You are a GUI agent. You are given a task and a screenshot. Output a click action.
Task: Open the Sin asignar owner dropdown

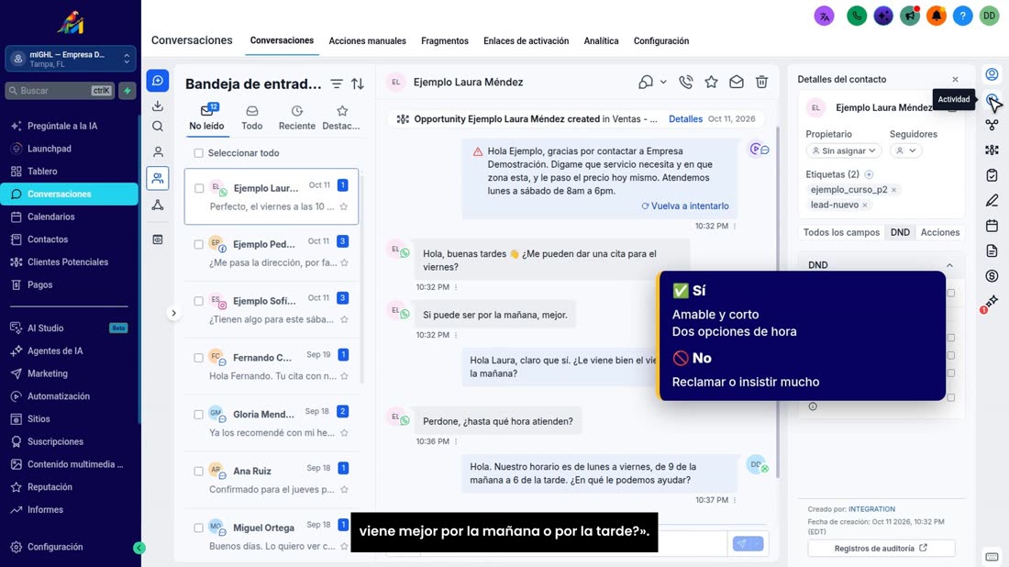[x=844, y=150]
